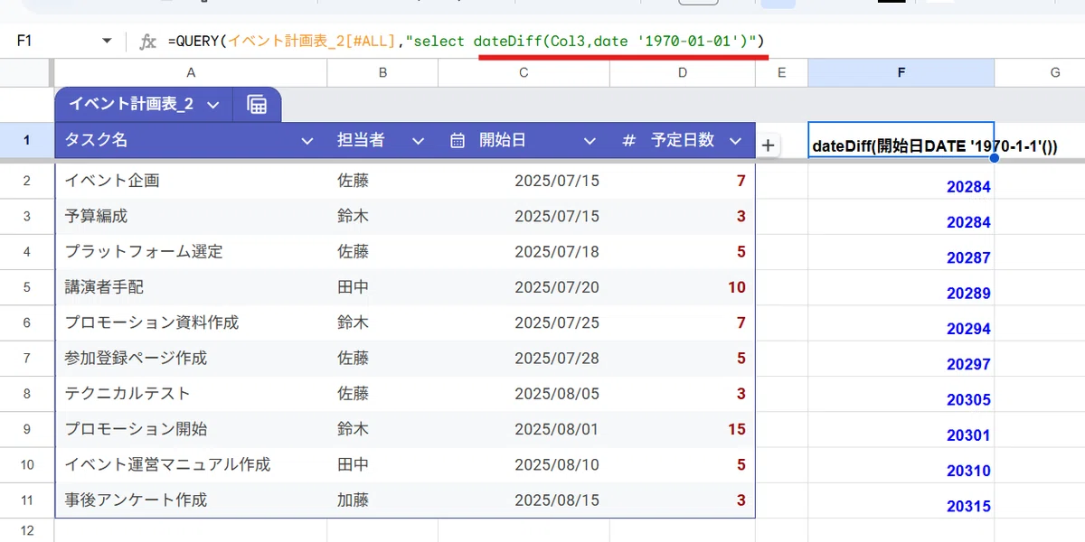The height and width of the screenshot is (542, 1085).
Task: Click the plus button to add column
Action: point(768,145)
